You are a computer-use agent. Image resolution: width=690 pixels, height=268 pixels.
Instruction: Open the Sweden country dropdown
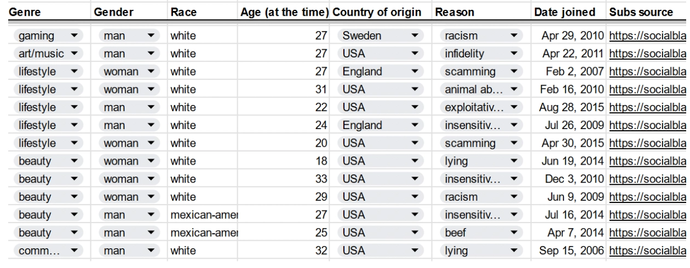414,36
